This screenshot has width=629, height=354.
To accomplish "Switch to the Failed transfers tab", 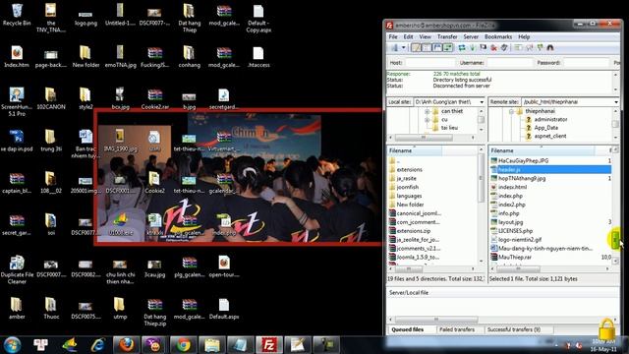I will pyautogui.click(x=457, y=329).
